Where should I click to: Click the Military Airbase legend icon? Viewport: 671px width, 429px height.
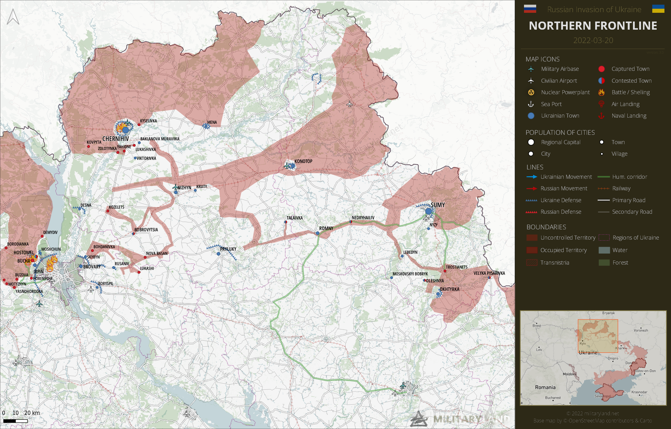[531, 69]
